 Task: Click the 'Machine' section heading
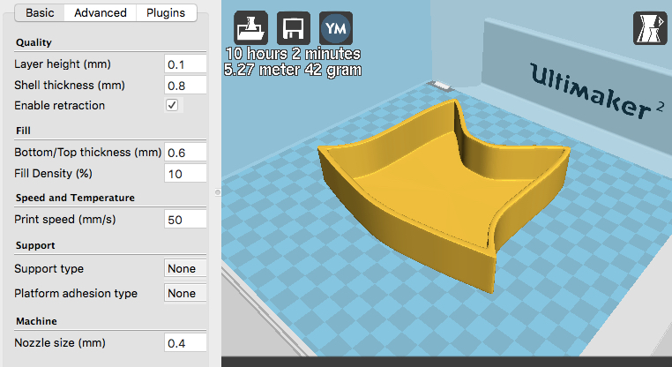(x=36, y=321)
